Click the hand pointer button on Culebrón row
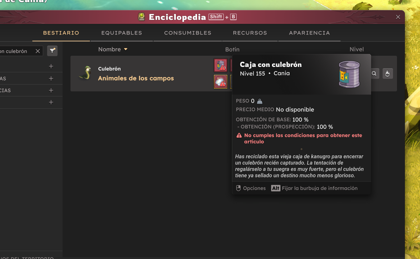 coord(388,74)
